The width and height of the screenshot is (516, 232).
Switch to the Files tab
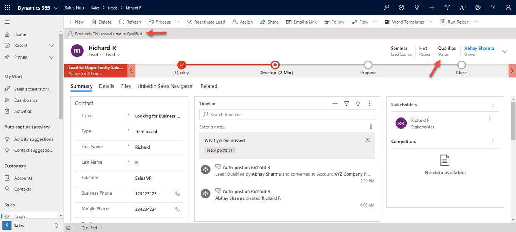coord(126,86)
